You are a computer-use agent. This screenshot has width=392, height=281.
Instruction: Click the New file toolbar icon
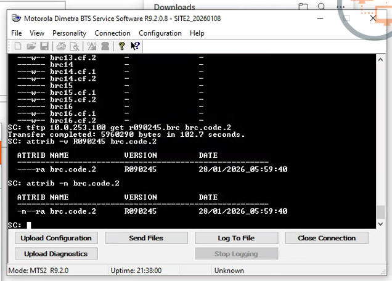18,46
